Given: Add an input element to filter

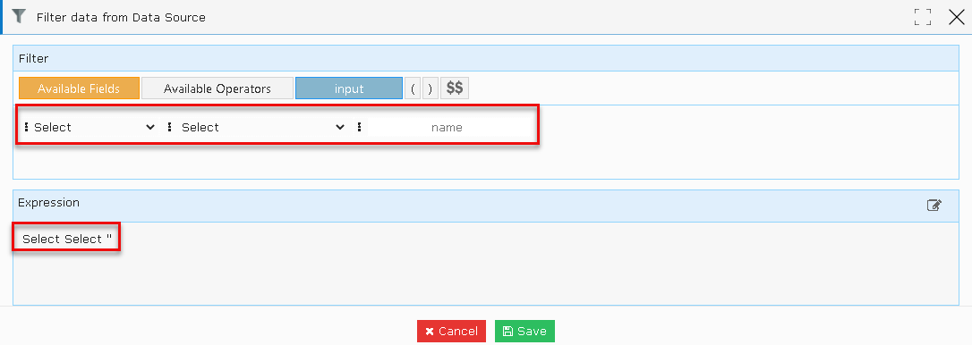Looking at the screenshot, I should (x=349, y=88).
